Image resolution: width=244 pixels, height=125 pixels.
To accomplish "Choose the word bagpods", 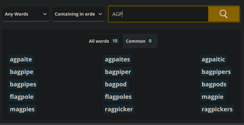I will [x=214, y=84].
